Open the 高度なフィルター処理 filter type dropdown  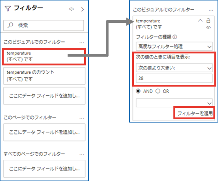(x=174, y=47)
